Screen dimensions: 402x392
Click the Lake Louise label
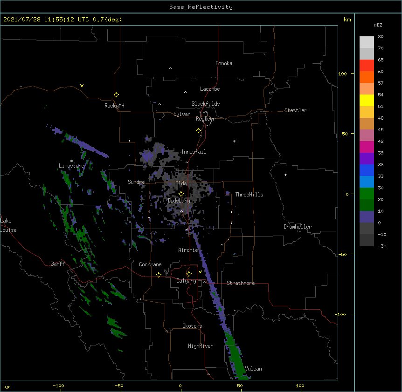click(8, 225)
